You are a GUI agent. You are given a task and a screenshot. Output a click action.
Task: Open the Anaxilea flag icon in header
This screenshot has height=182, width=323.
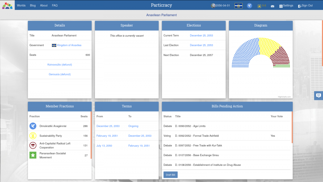[238, 5]
